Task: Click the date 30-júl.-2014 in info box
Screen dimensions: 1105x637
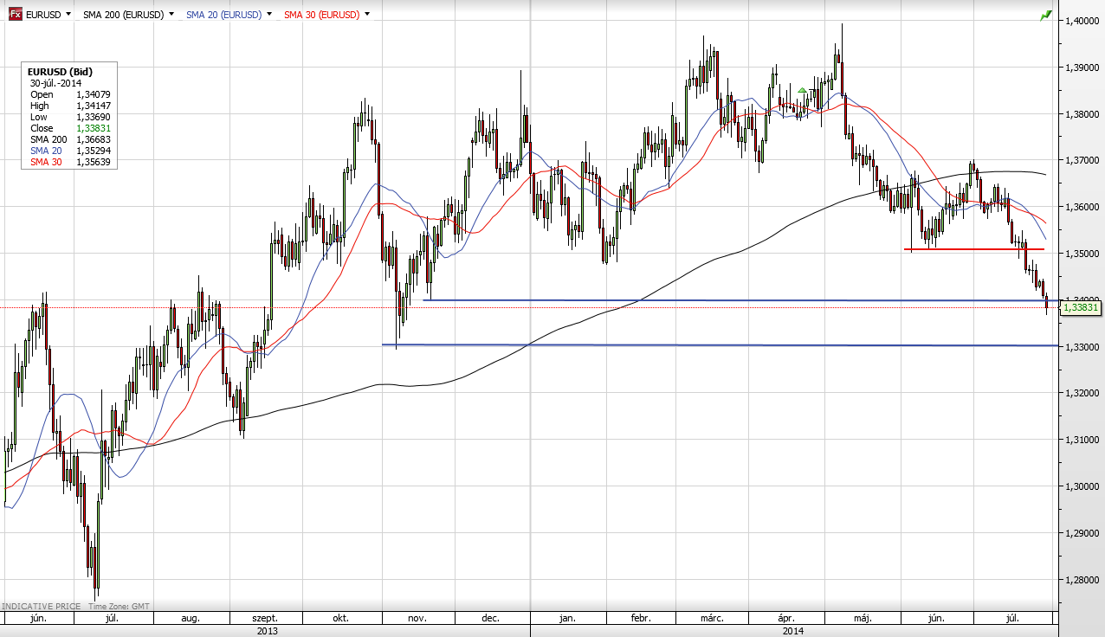Action: pos(55,83)
